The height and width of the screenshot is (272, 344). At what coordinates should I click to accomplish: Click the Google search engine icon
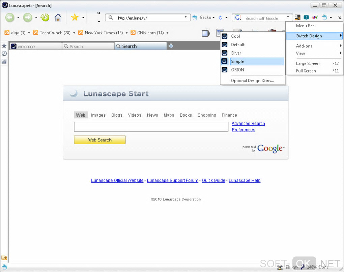pyautogui.click(x=238, y=18)
